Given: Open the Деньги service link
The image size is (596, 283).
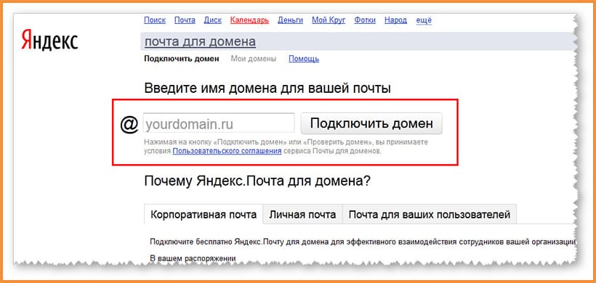Looking at the screenshot, I should coord(291,20).
